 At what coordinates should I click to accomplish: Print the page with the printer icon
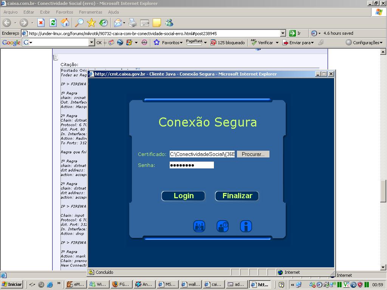pos(133,23)
